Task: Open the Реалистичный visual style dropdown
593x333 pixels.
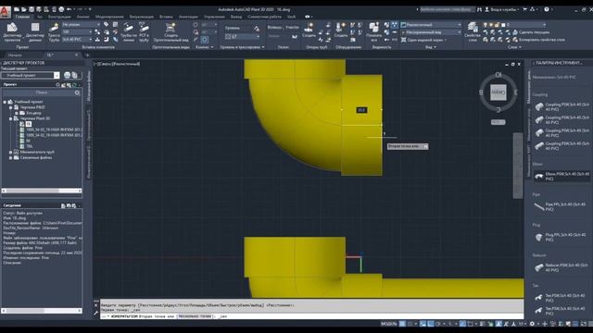Action: (x=431, y=25)
